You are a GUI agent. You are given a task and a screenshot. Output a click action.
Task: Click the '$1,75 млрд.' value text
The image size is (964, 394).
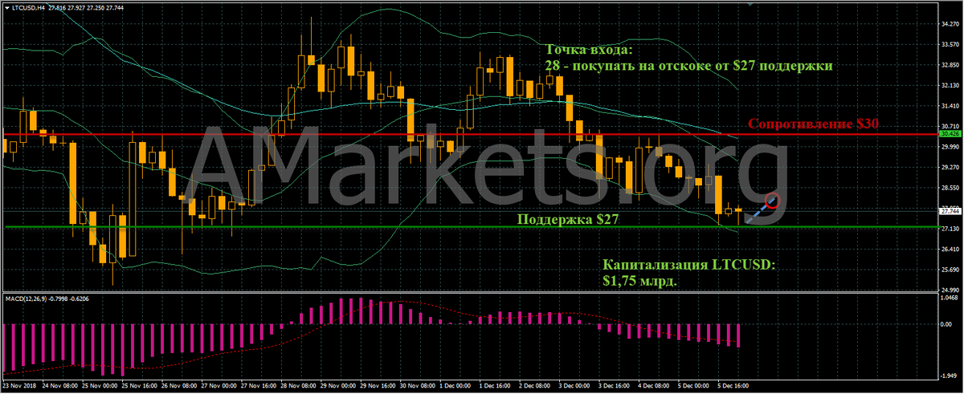click(x=641, y=281)
